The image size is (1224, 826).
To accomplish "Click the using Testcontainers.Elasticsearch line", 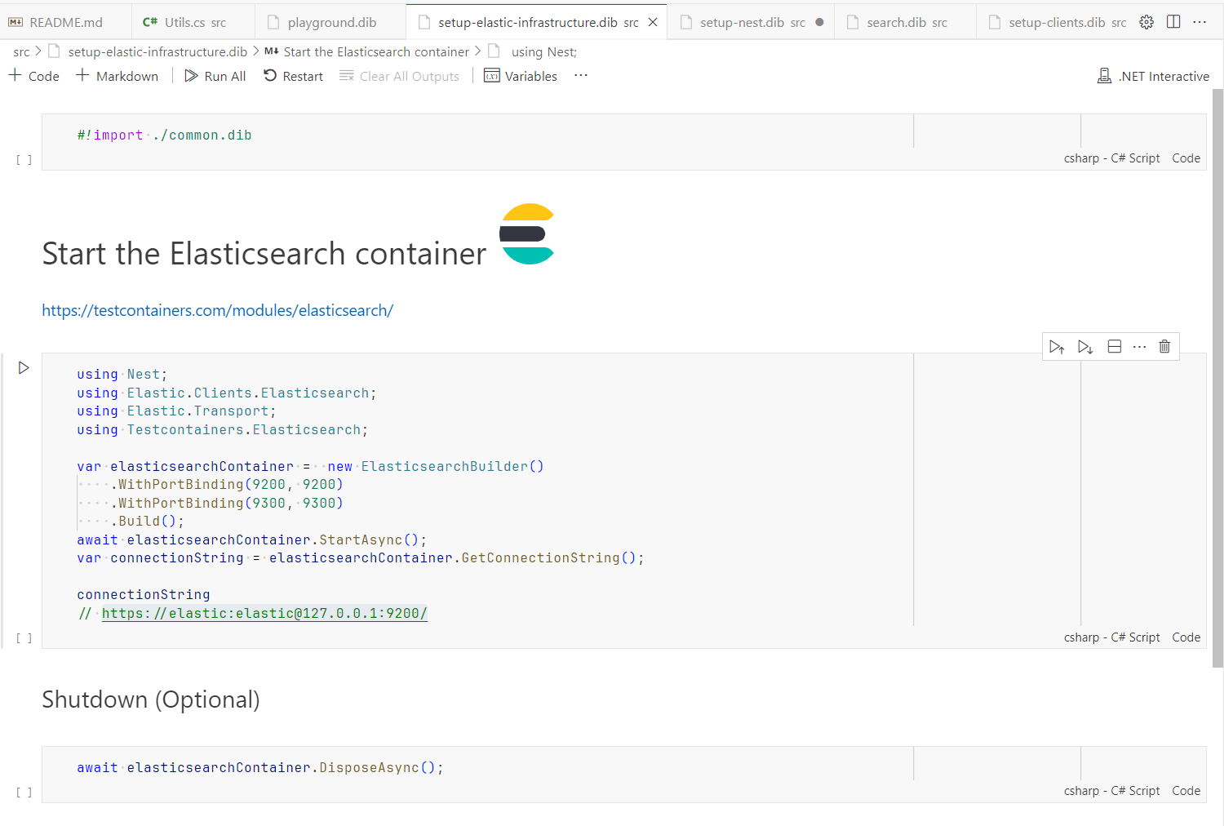I will click(223, 430).
